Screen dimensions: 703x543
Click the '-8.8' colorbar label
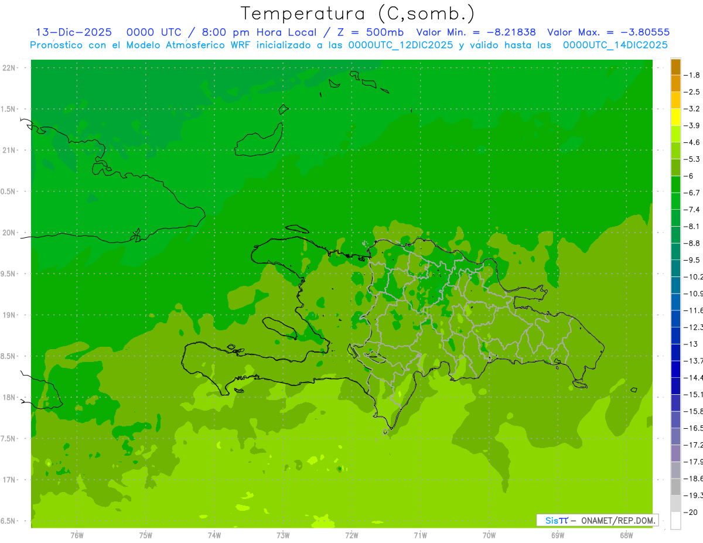pyautogui.click(x=692, y=243)
